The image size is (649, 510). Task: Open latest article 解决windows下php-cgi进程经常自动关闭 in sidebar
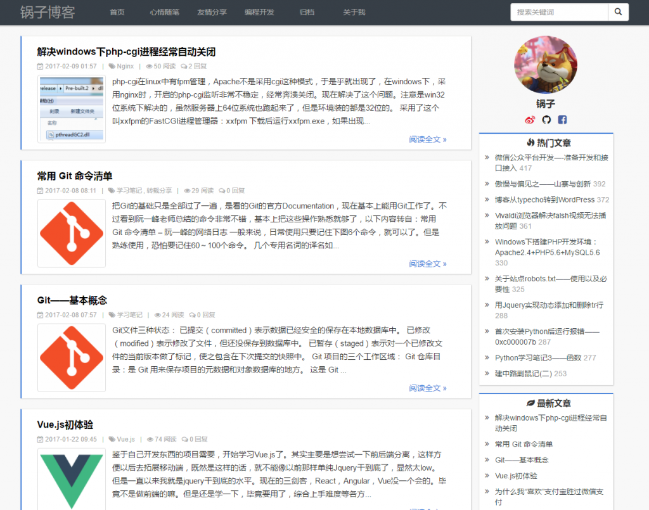[x=551, y=423]
